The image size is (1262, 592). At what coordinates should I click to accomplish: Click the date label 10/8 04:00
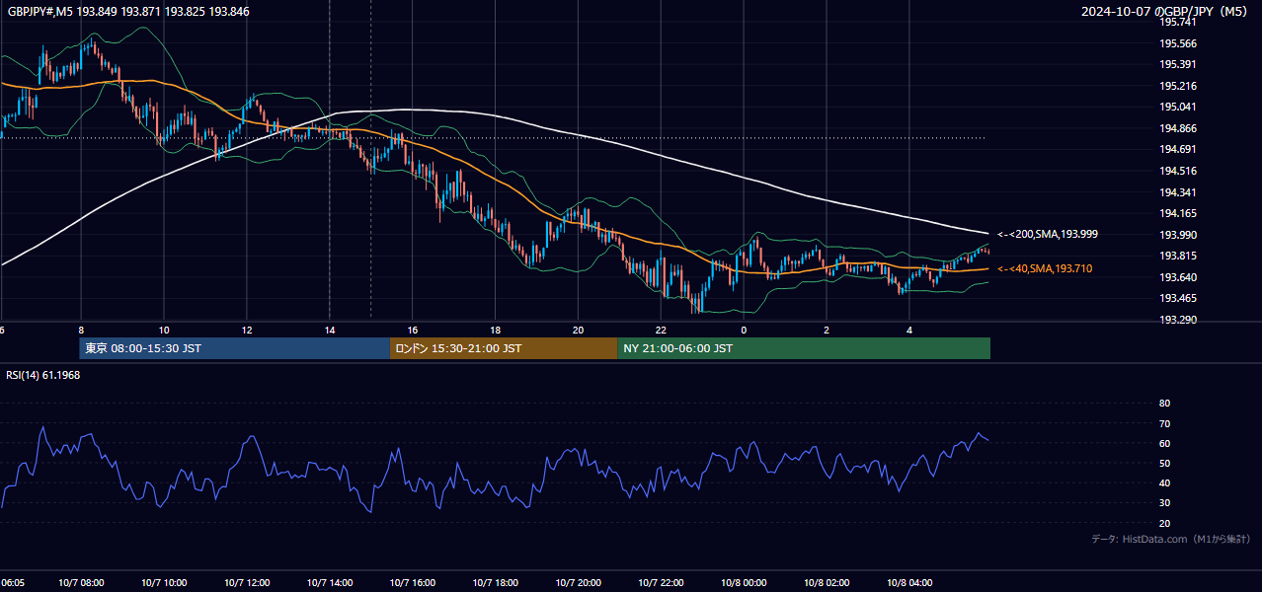point(909,583)
